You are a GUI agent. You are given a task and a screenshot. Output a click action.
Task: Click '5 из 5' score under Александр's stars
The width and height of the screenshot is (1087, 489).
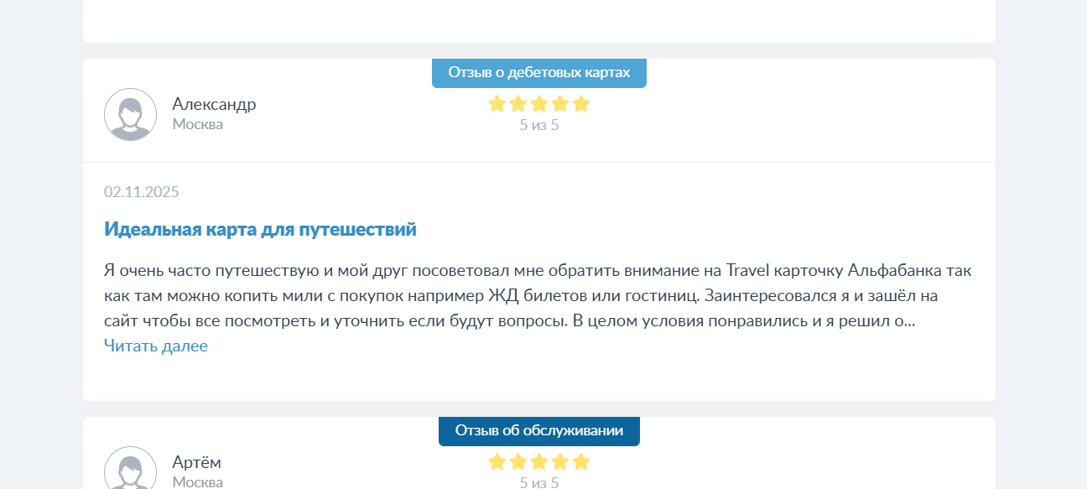pyautogui.click(x=539, y=126)
